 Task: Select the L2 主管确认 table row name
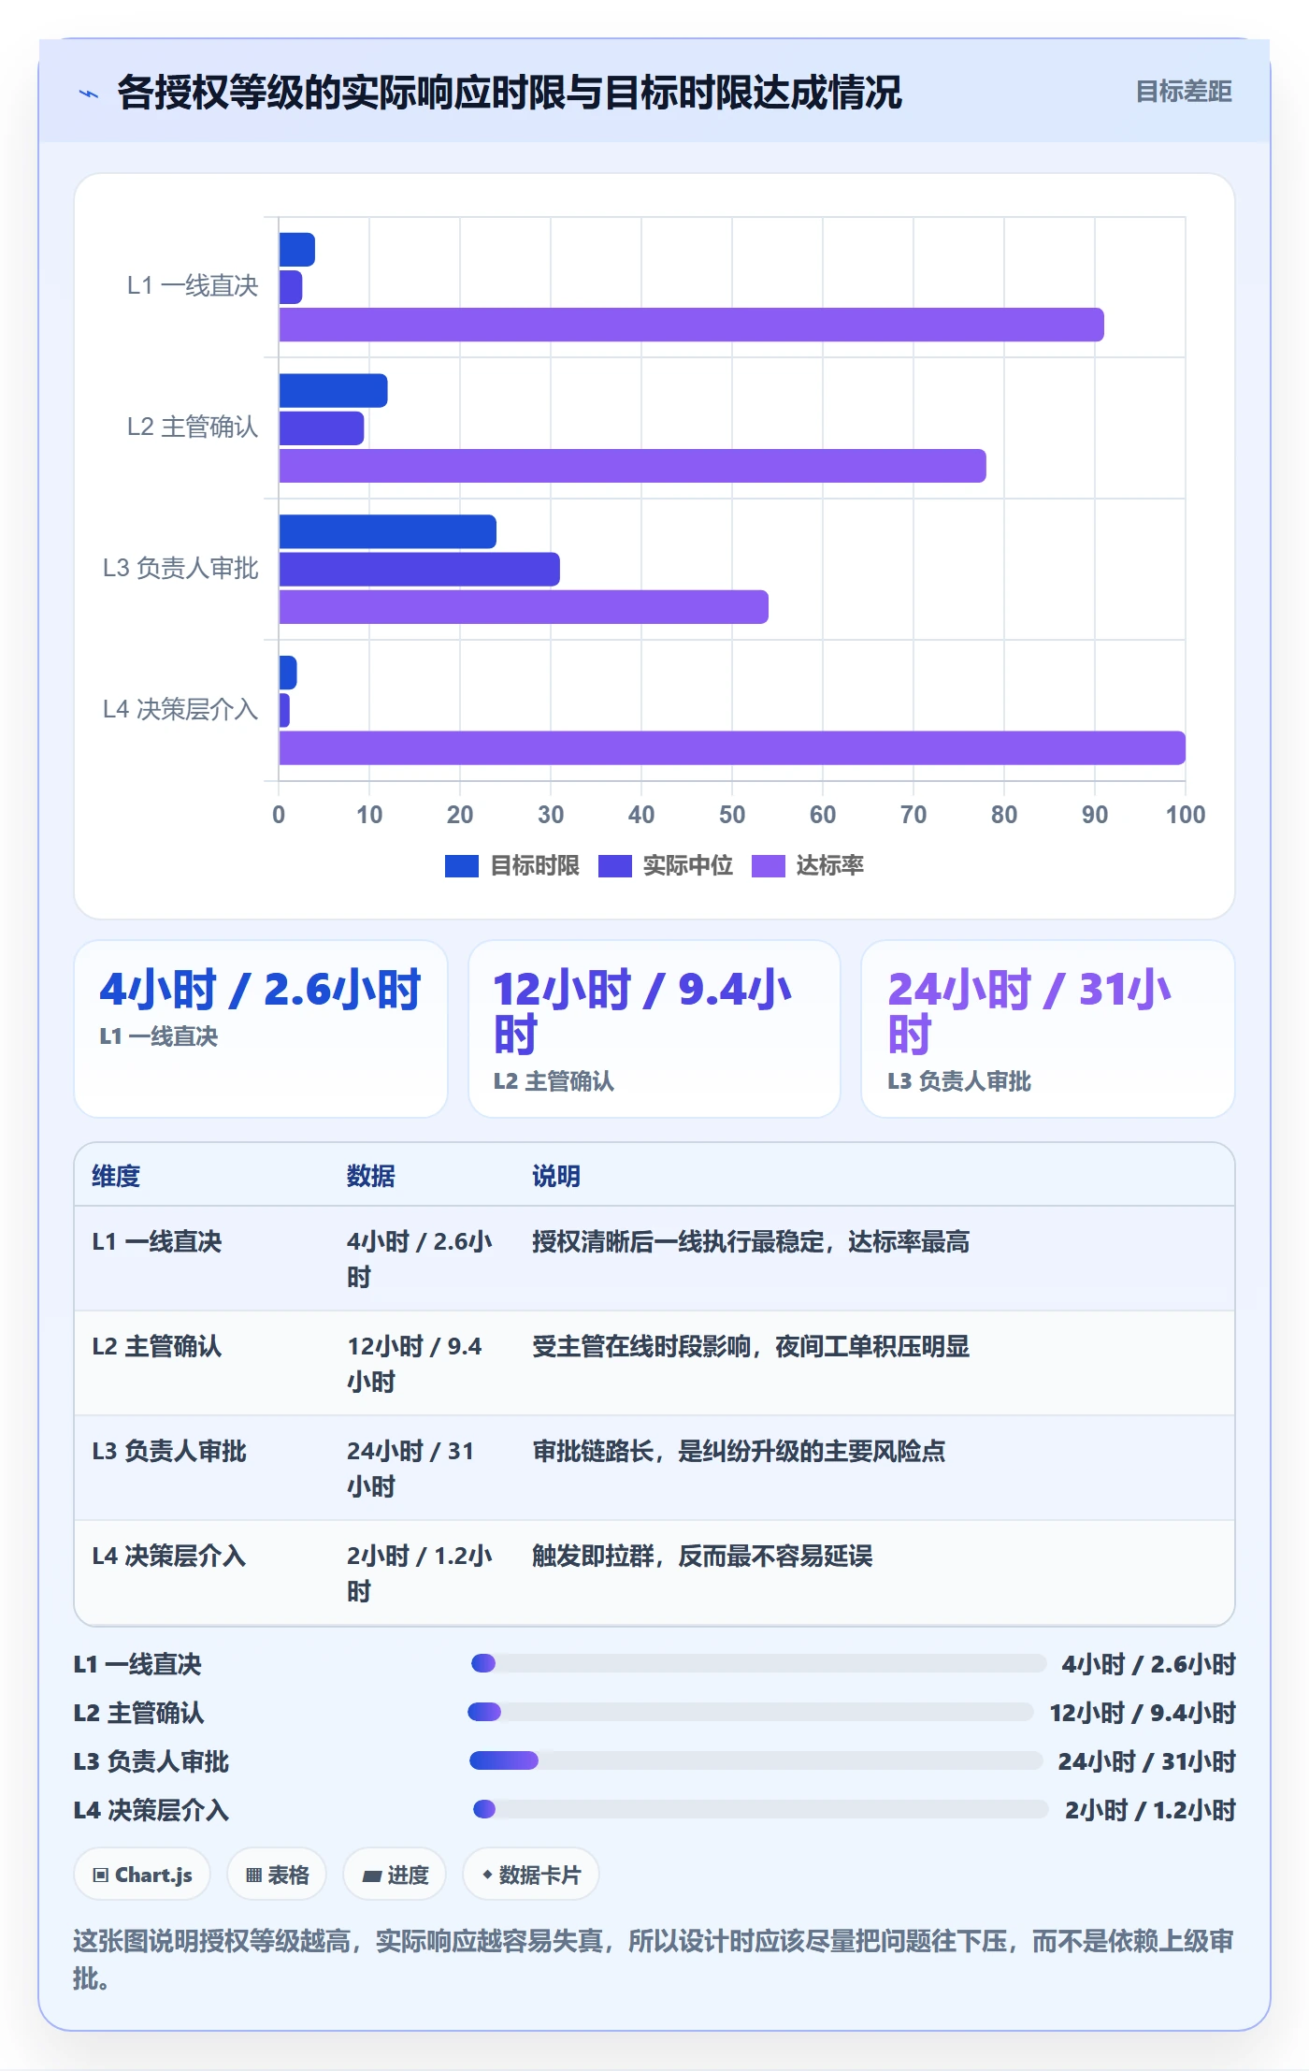(x=157, y=1346)
